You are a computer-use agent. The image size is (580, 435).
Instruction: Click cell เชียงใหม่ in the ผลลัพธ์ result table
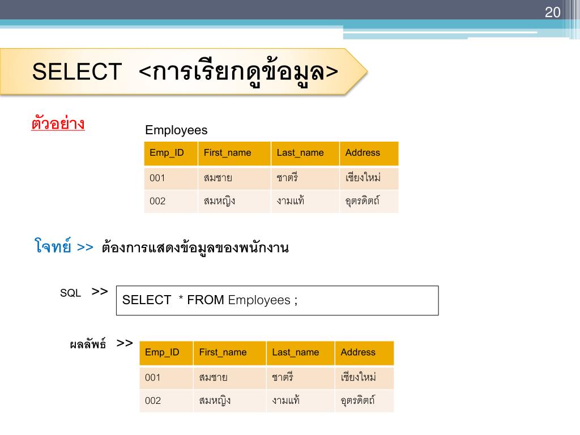364,378
